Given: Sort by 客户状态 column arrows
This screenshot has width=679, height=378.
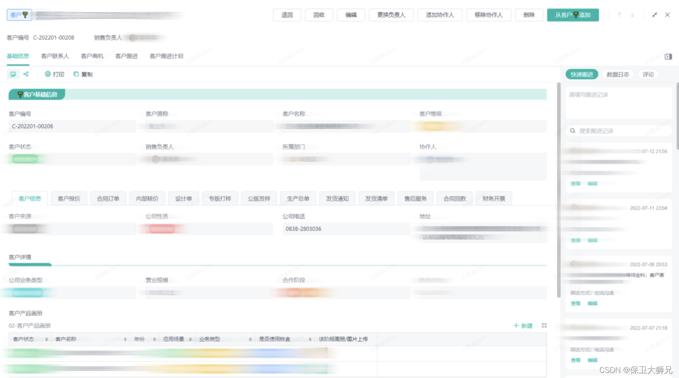Looking at the screenshot, I should 46,339.
